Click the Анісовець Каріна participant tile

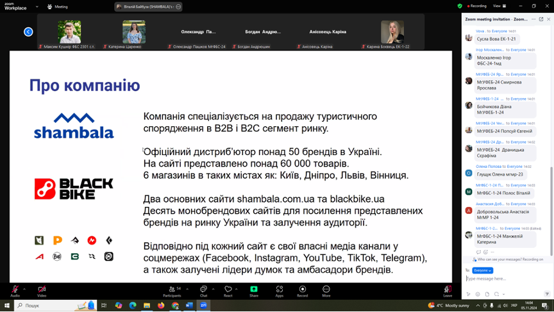point(328,32)
